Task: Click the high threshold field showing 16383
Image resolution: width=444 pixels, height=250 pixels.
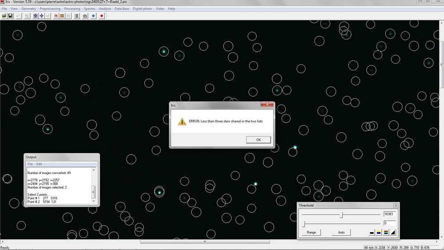Action: click(x=389, y=214)
